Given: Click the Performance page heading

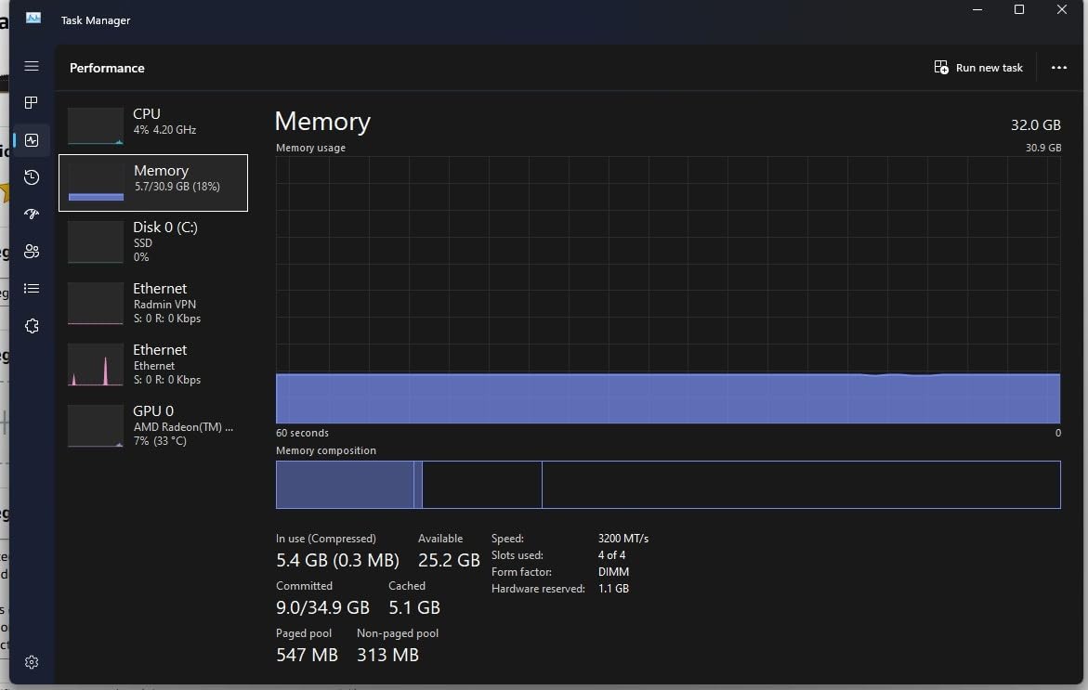Looking at the screenshot, I should click(x=107, y=67).
